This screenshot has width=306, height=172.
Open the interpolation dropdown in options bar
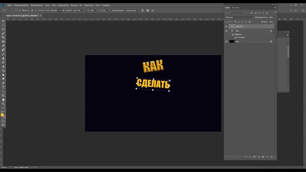[x=132, y=11]
